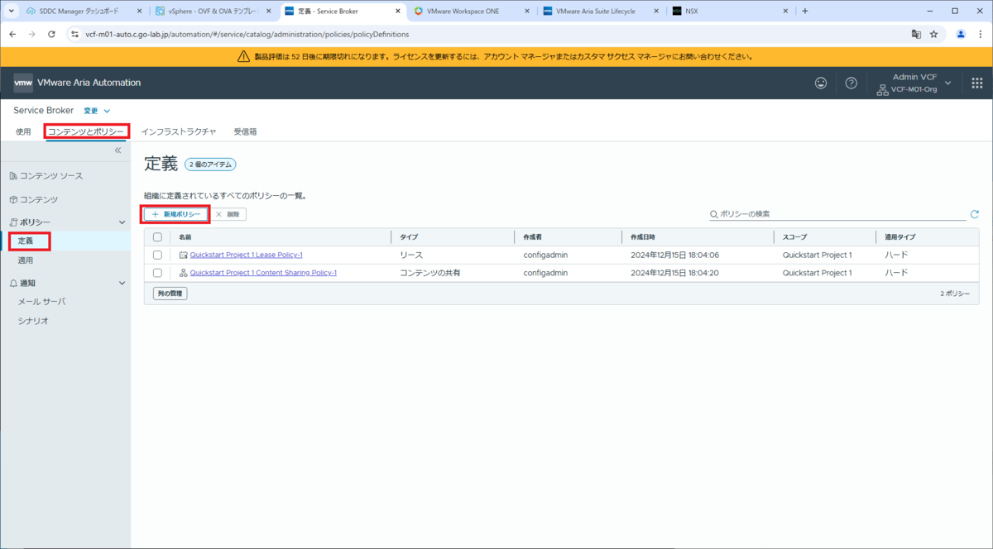Click the feedback smiley face icon
993x549 pixels.
tap(821, 83)
